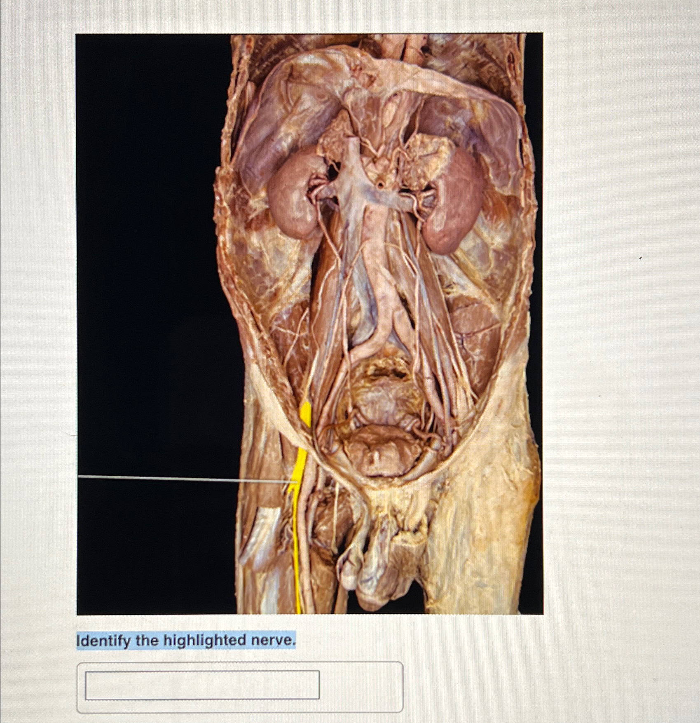Click the answer text input field
700x723 pixels.
202,685
